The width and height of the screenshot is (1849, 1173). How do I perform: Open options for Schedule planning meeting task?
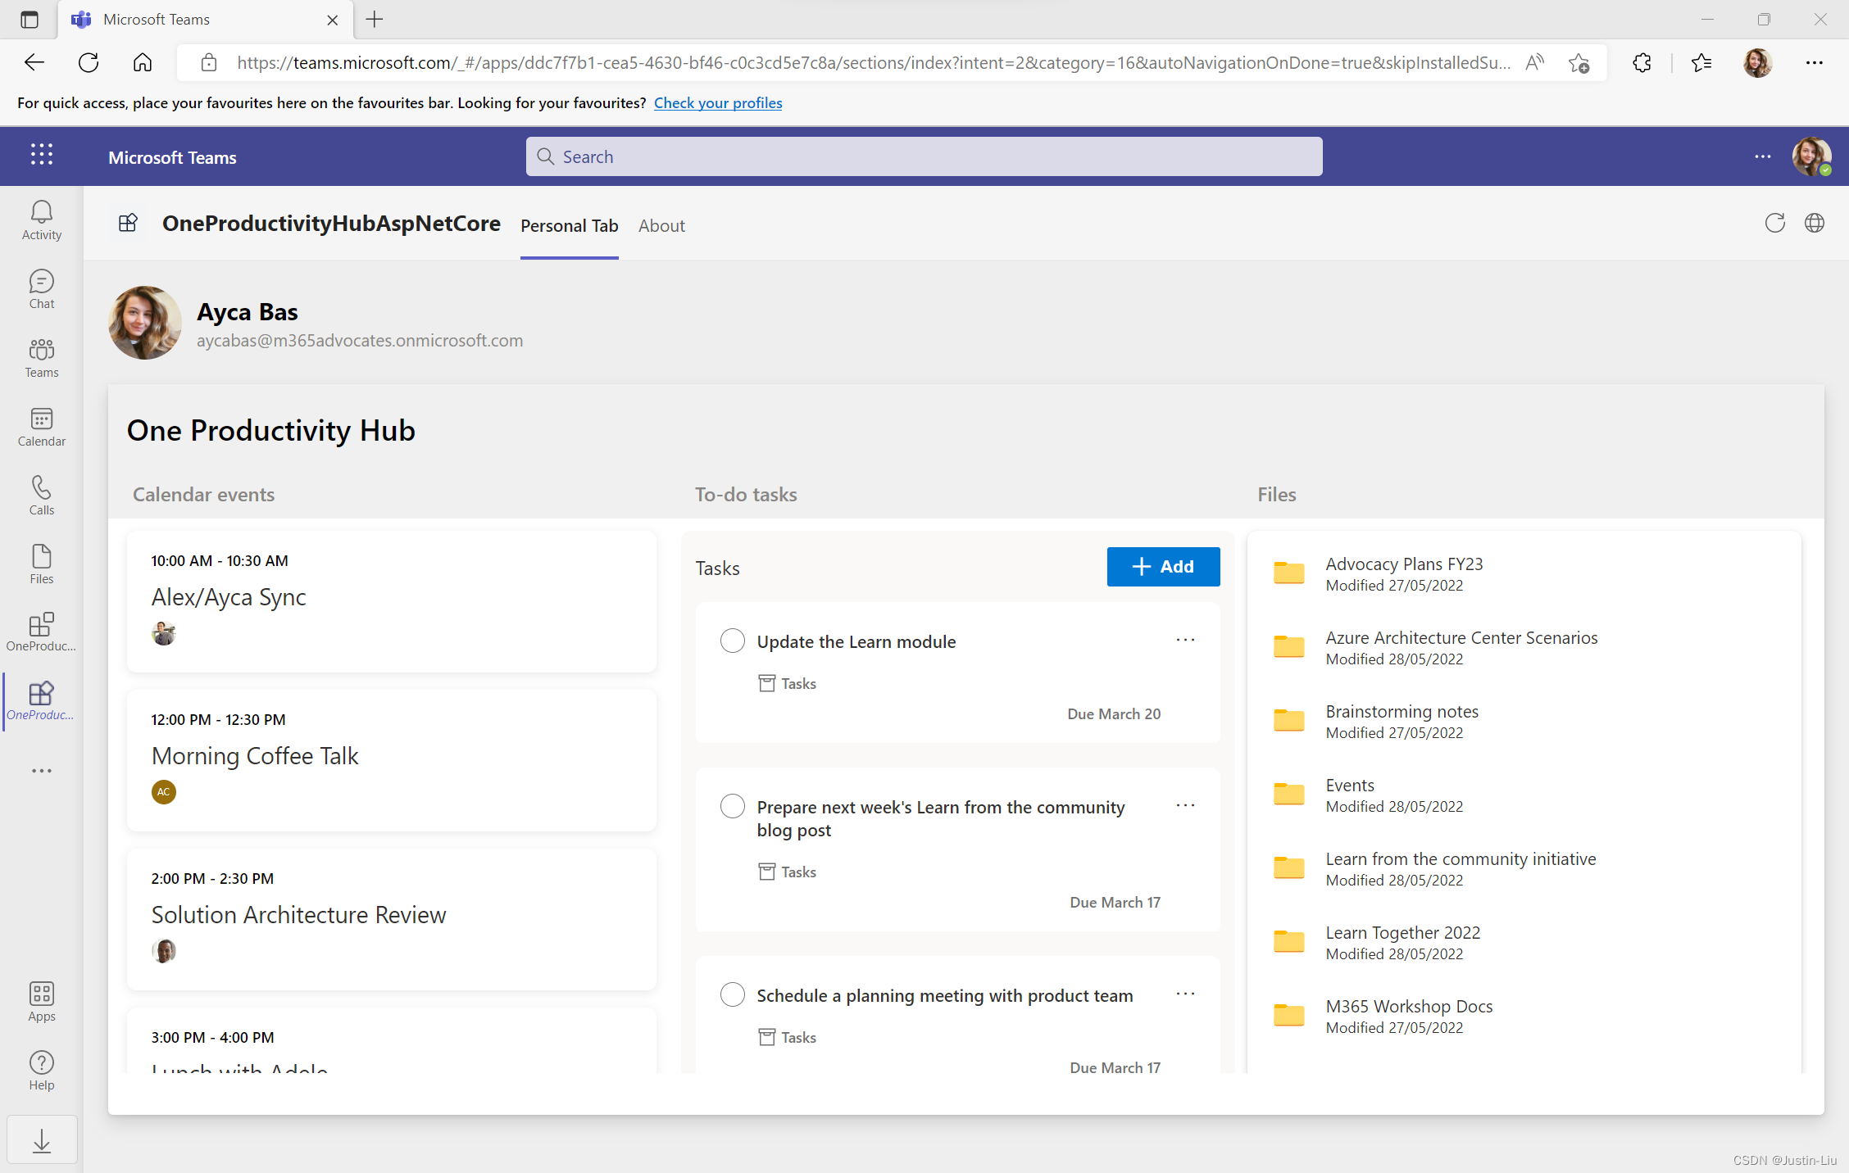point(1185,994)
